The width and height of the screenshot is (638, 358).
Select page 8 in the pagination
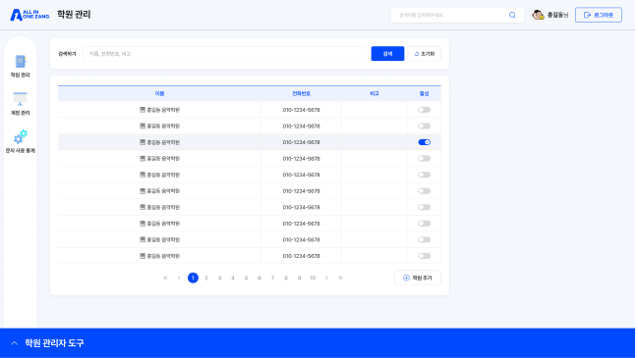(286, 278)
